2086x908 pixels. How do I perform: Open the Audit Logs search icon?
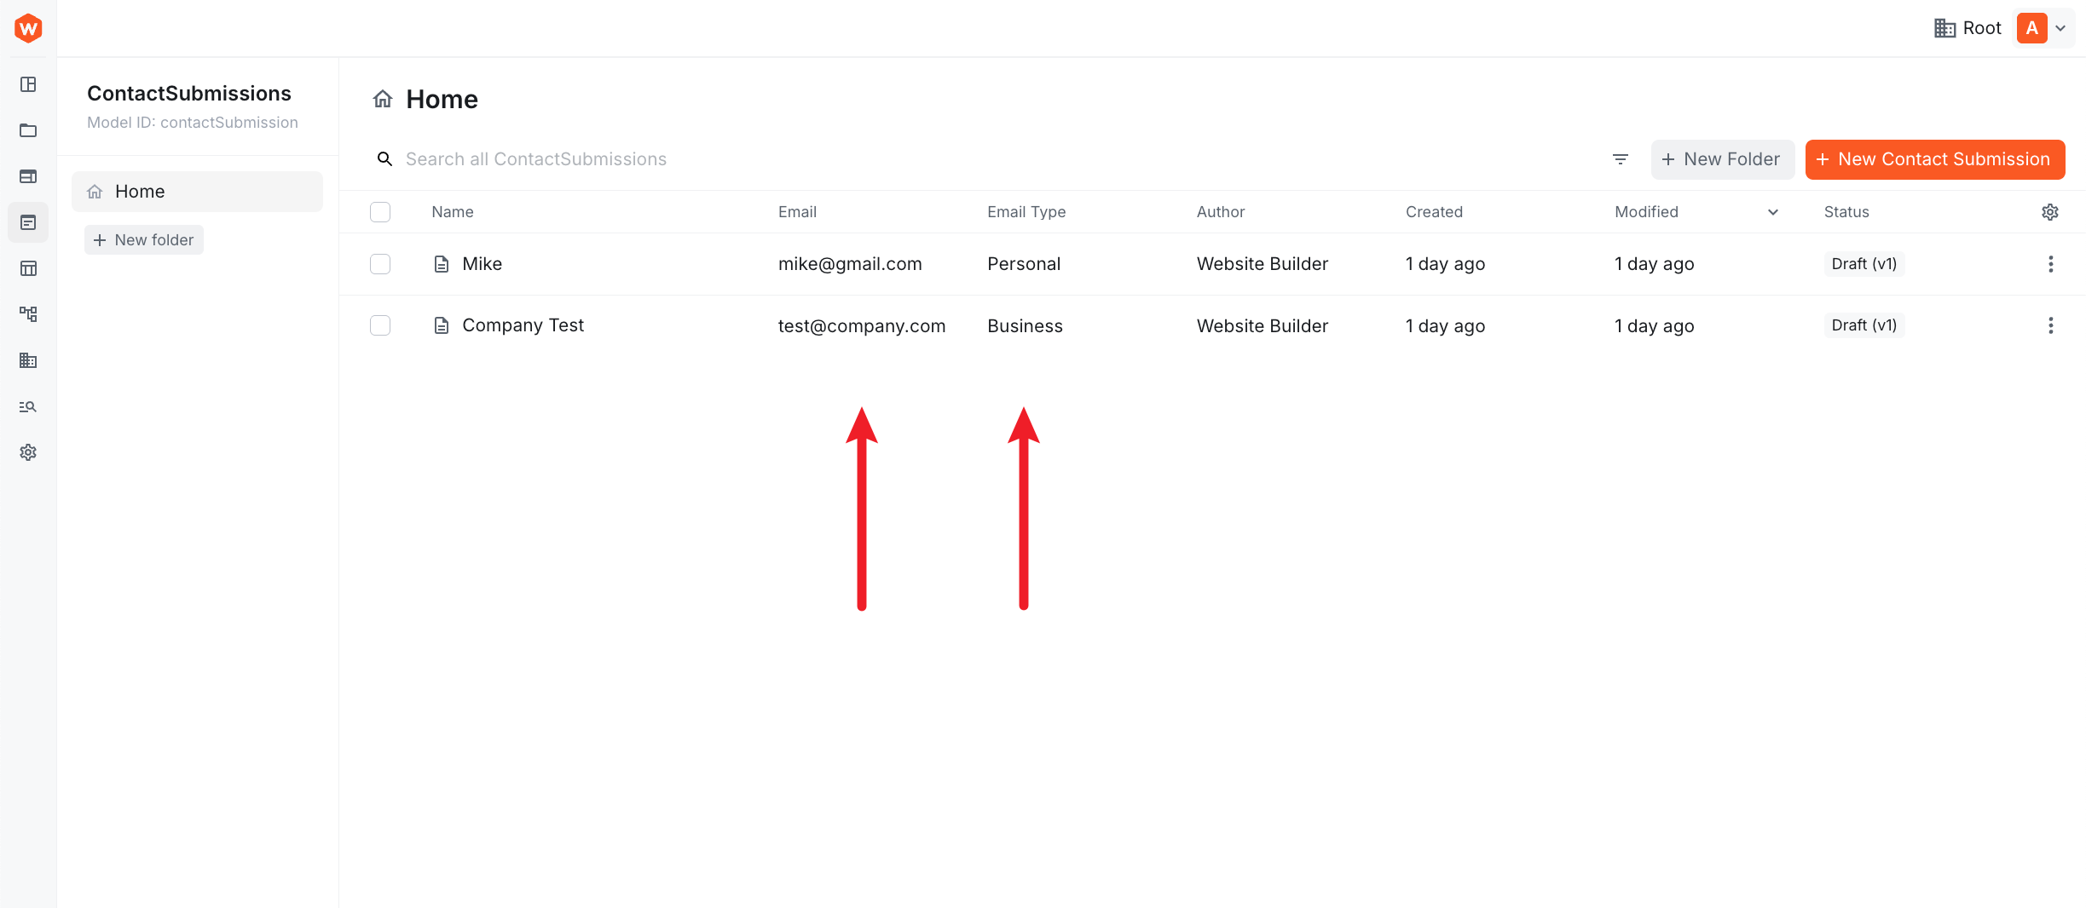click(x=28, y=406)
